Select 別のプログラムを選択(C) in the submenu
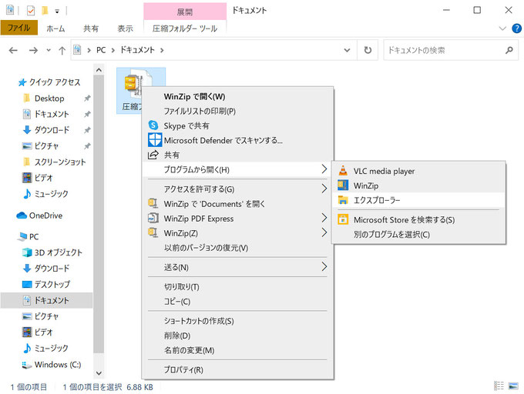The height and width of the screenshot is (394, 524). click(418, 234)
